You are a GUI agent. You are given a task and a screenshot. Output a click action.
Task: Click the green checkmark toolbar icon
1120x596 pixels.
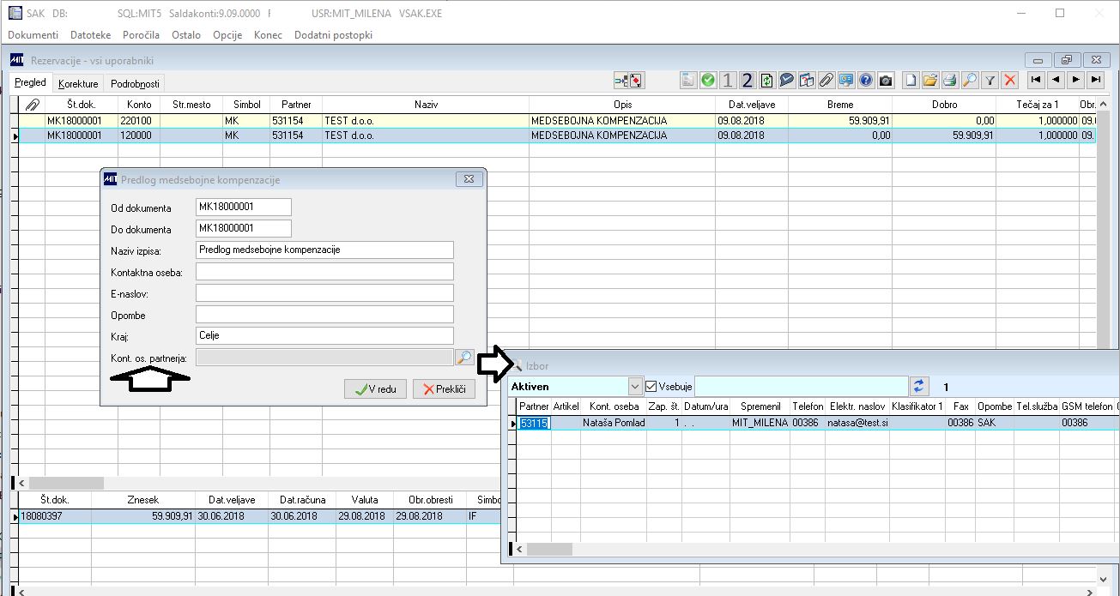click(x=708, y=80)
